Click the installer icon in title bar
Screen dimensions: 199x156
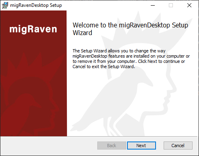pyautogui.click(x=5, y=5)
